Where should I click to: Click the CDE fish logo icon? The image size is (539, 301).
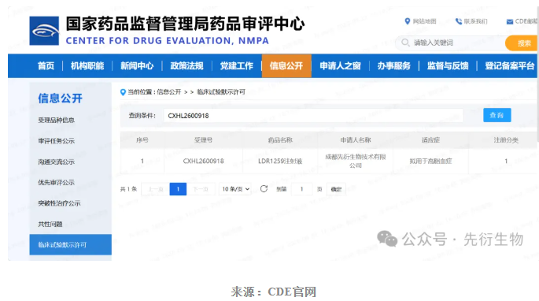click(44, 31)
